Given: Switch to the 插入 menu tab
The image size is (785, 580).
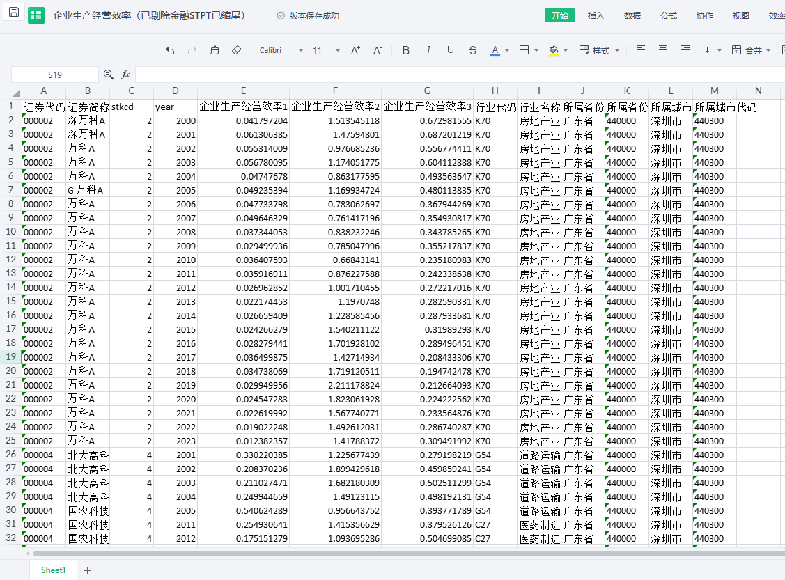Looking at the screenshot, I should click(x=596, y=15).
